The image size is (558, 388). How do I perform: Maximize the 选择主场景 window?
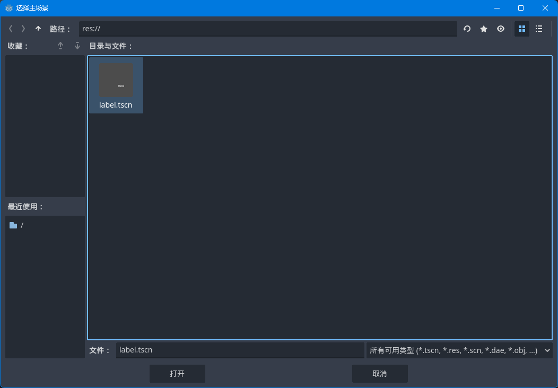[x=521, y=8]
